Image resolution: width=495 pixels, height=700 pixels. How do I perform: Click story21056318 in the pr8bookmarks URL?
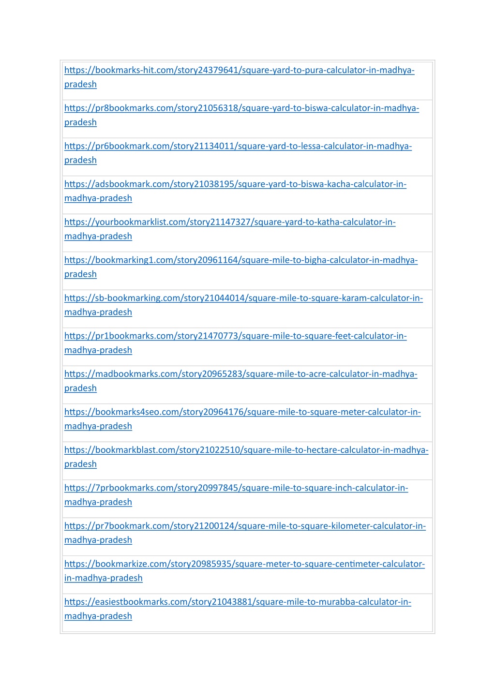tap(208, 108)
